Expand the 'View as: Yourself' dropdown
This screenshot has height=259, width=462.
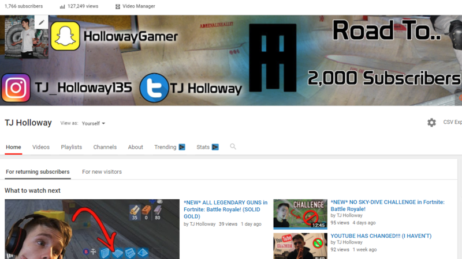pyautogui.click(x=94, y=123)
